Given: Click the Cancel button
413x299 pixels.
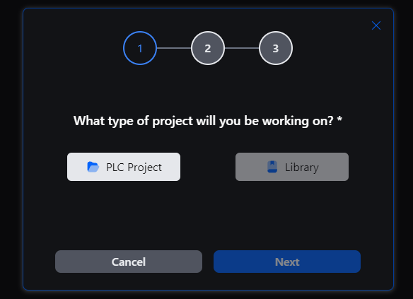Looking at the screenshot, I should [x=129, y=262].
